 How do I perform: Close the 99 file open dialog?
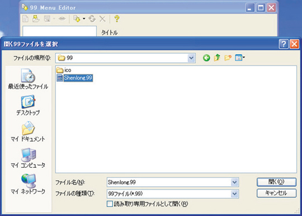294,44
